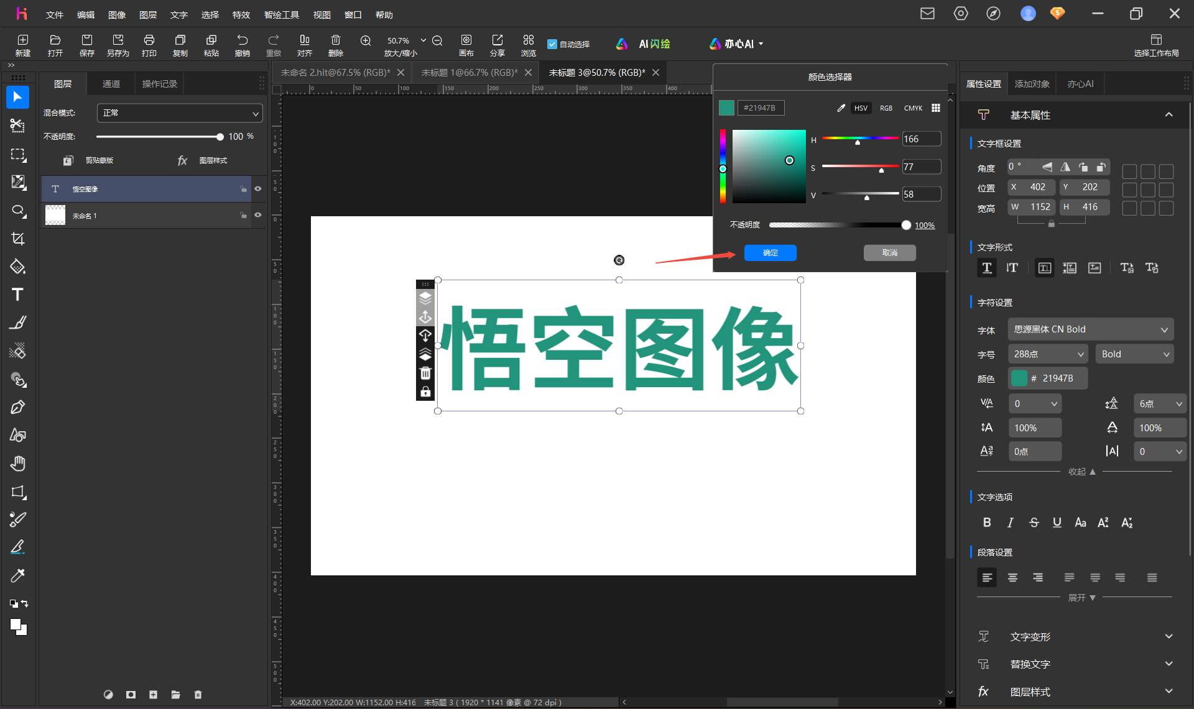Toggle the 自动选择 checkbox
This screenshot has width=1194, height=709.
pyautogui.click(x=552, y=44)
